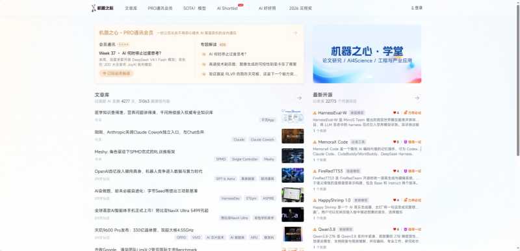Screen dimensions: 520x251
Task: Click the VIVO tag
Action: coord(196,237)
